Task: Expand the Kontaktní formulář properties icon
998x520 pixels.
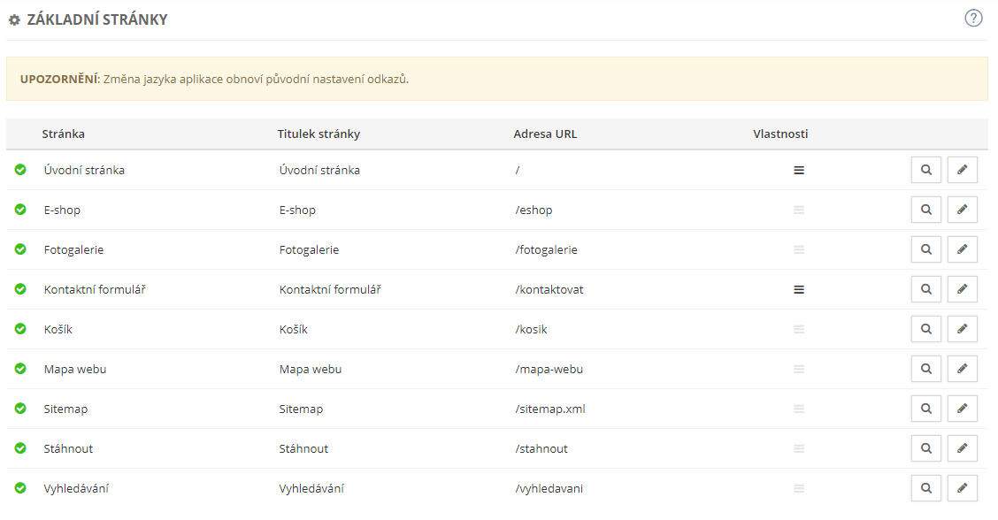Action: coord(799,289)
